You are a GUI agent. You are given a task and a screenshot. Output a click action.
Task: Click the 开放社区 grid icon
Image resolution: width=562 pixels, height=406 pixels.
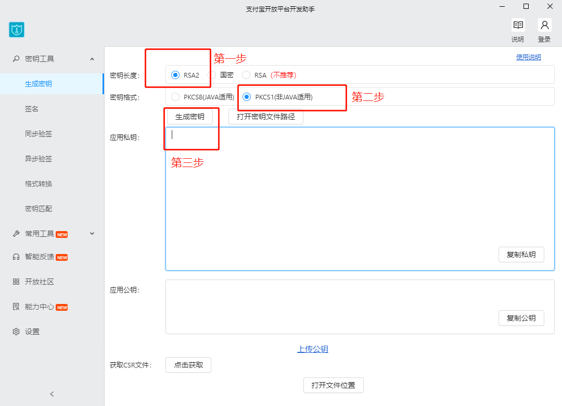coord(16,282)
